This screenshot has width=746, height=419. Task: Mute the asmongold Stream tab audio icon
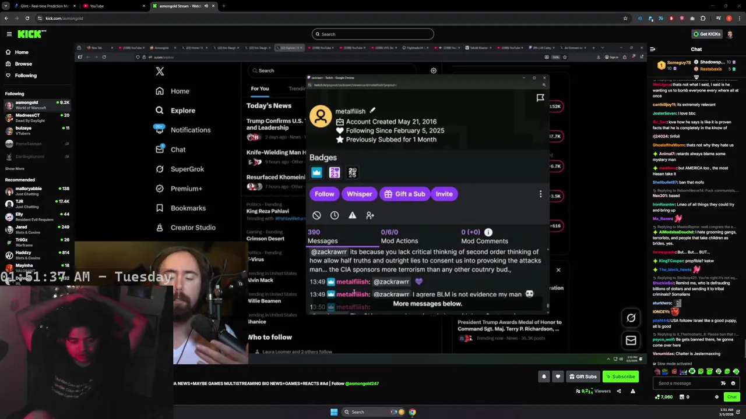point(206,6)
